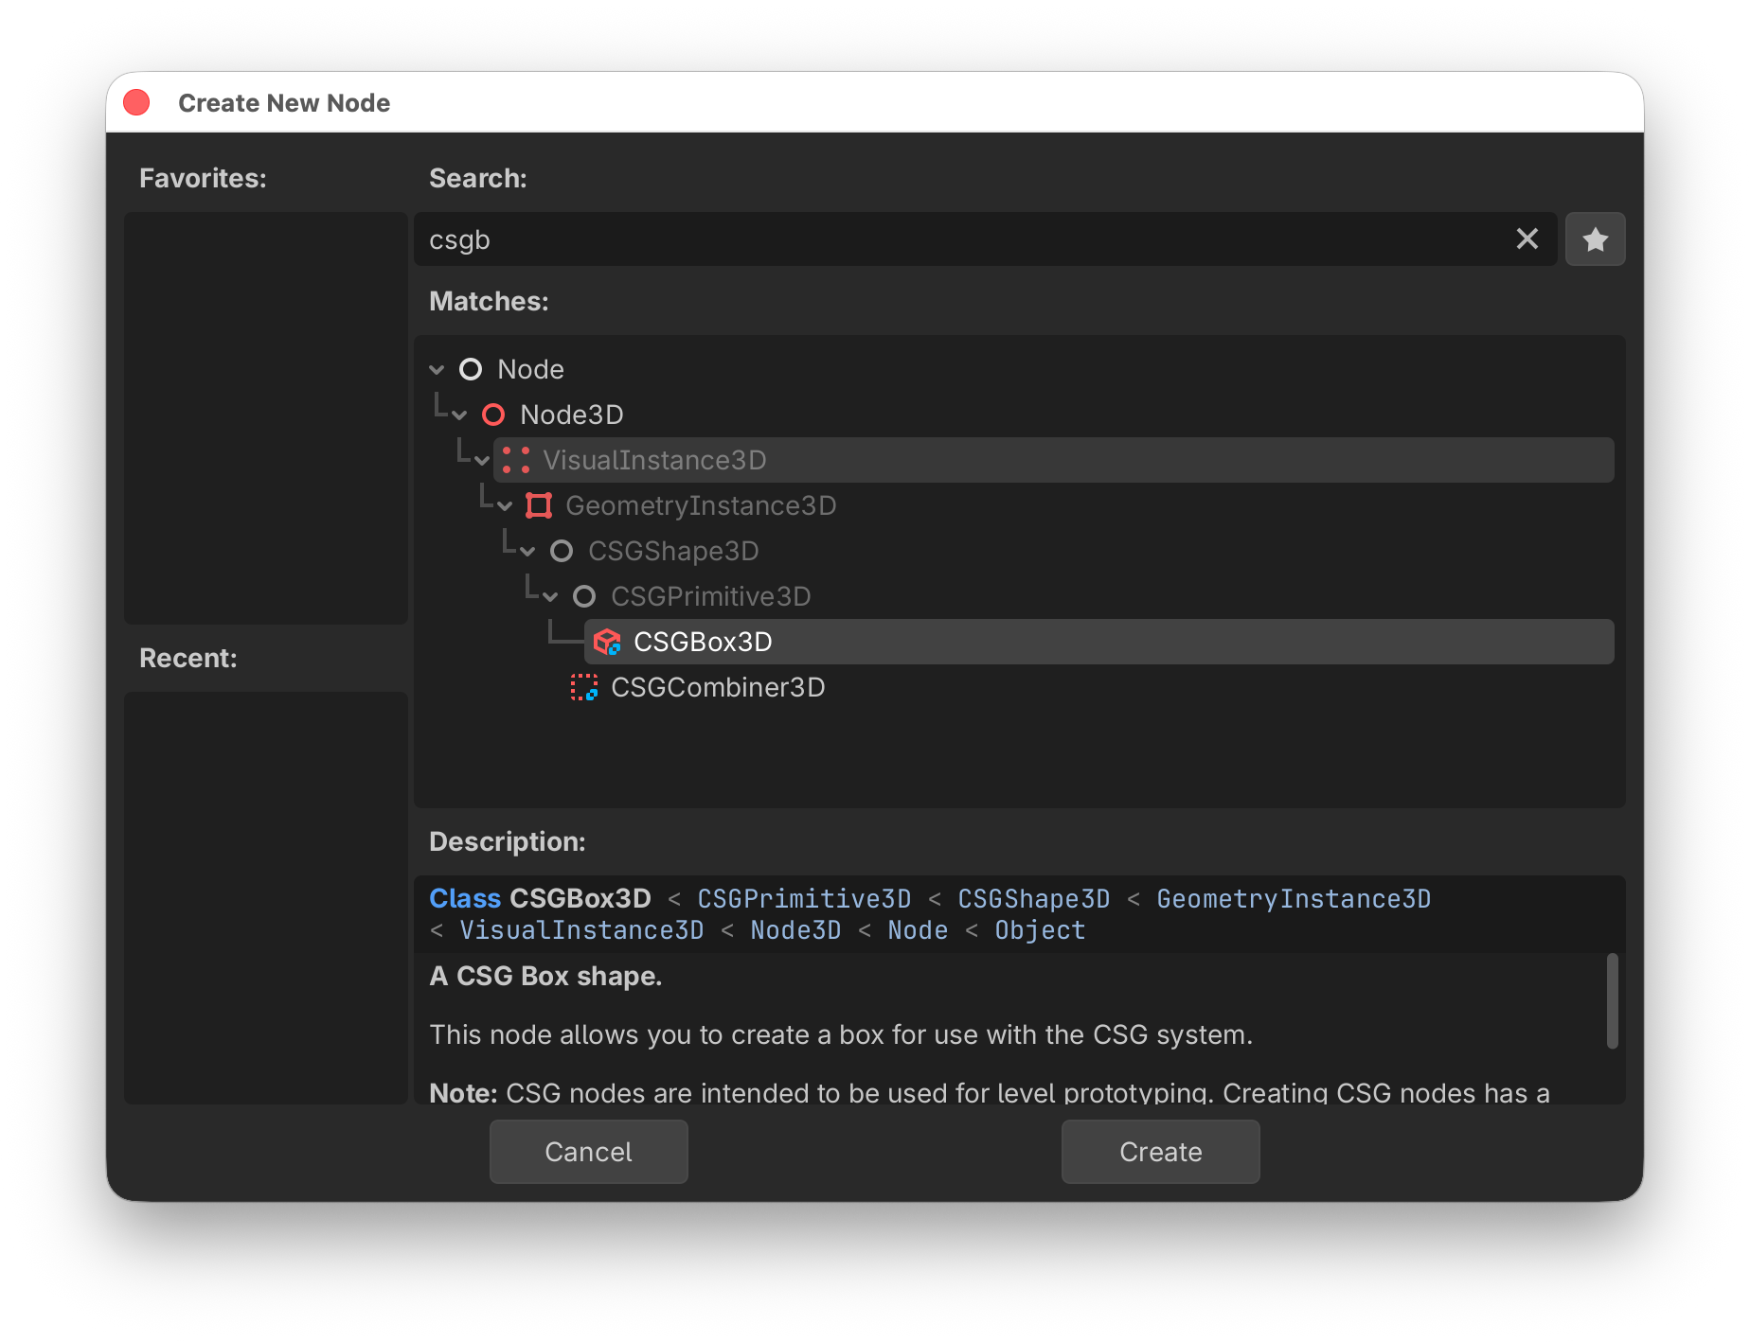
Task: Click the CSGCombiner3D dashed-square icon
Action: pyautogui.click(x=583, y=688)
